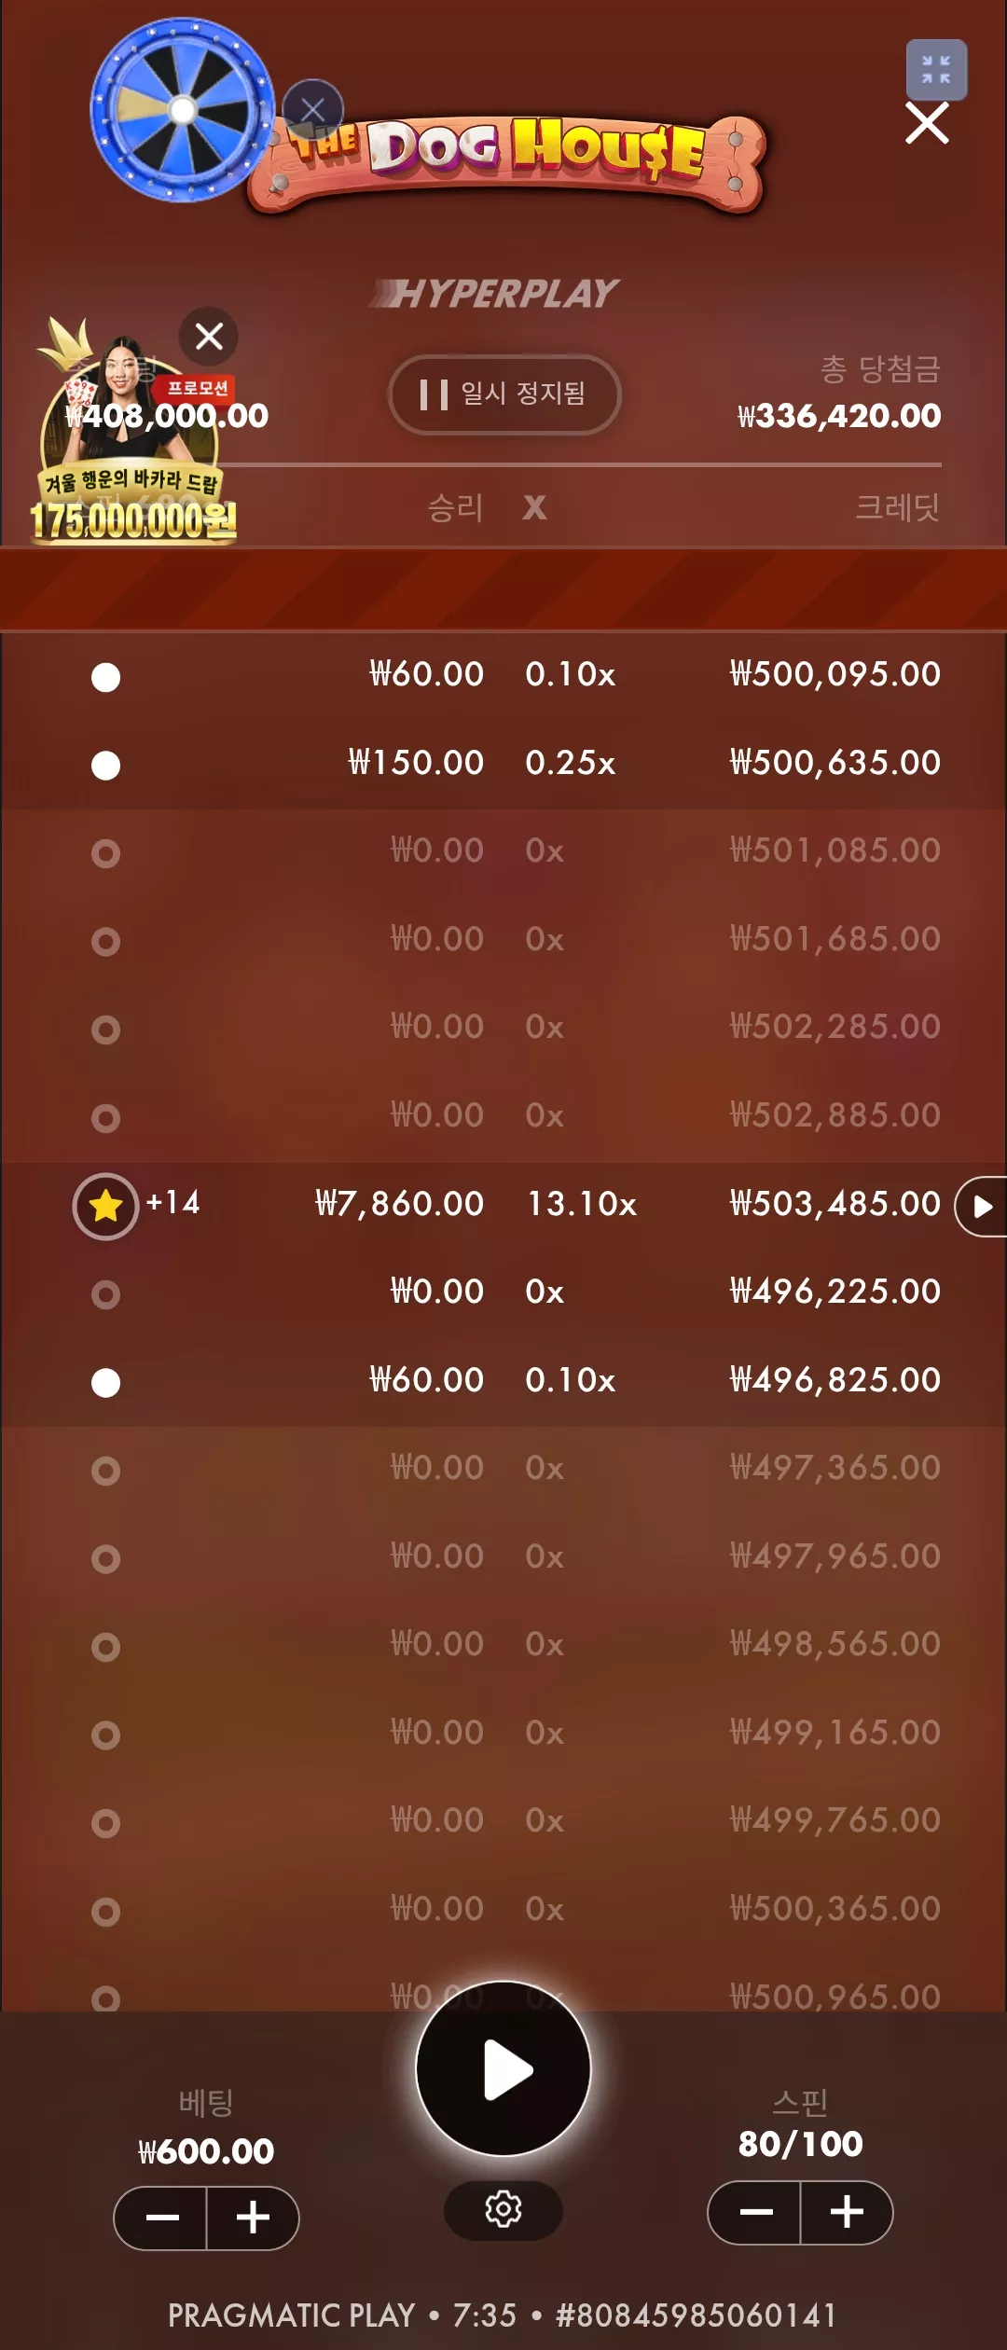
Task: Decrease the bet amount with minus
Action: pyautogui.click(x=161, y=2218)
